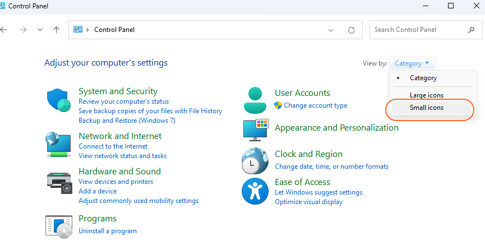Open Appearance and Personalization heading
The width and height of the screenshot is (485, 245).
tap(336, 128)
